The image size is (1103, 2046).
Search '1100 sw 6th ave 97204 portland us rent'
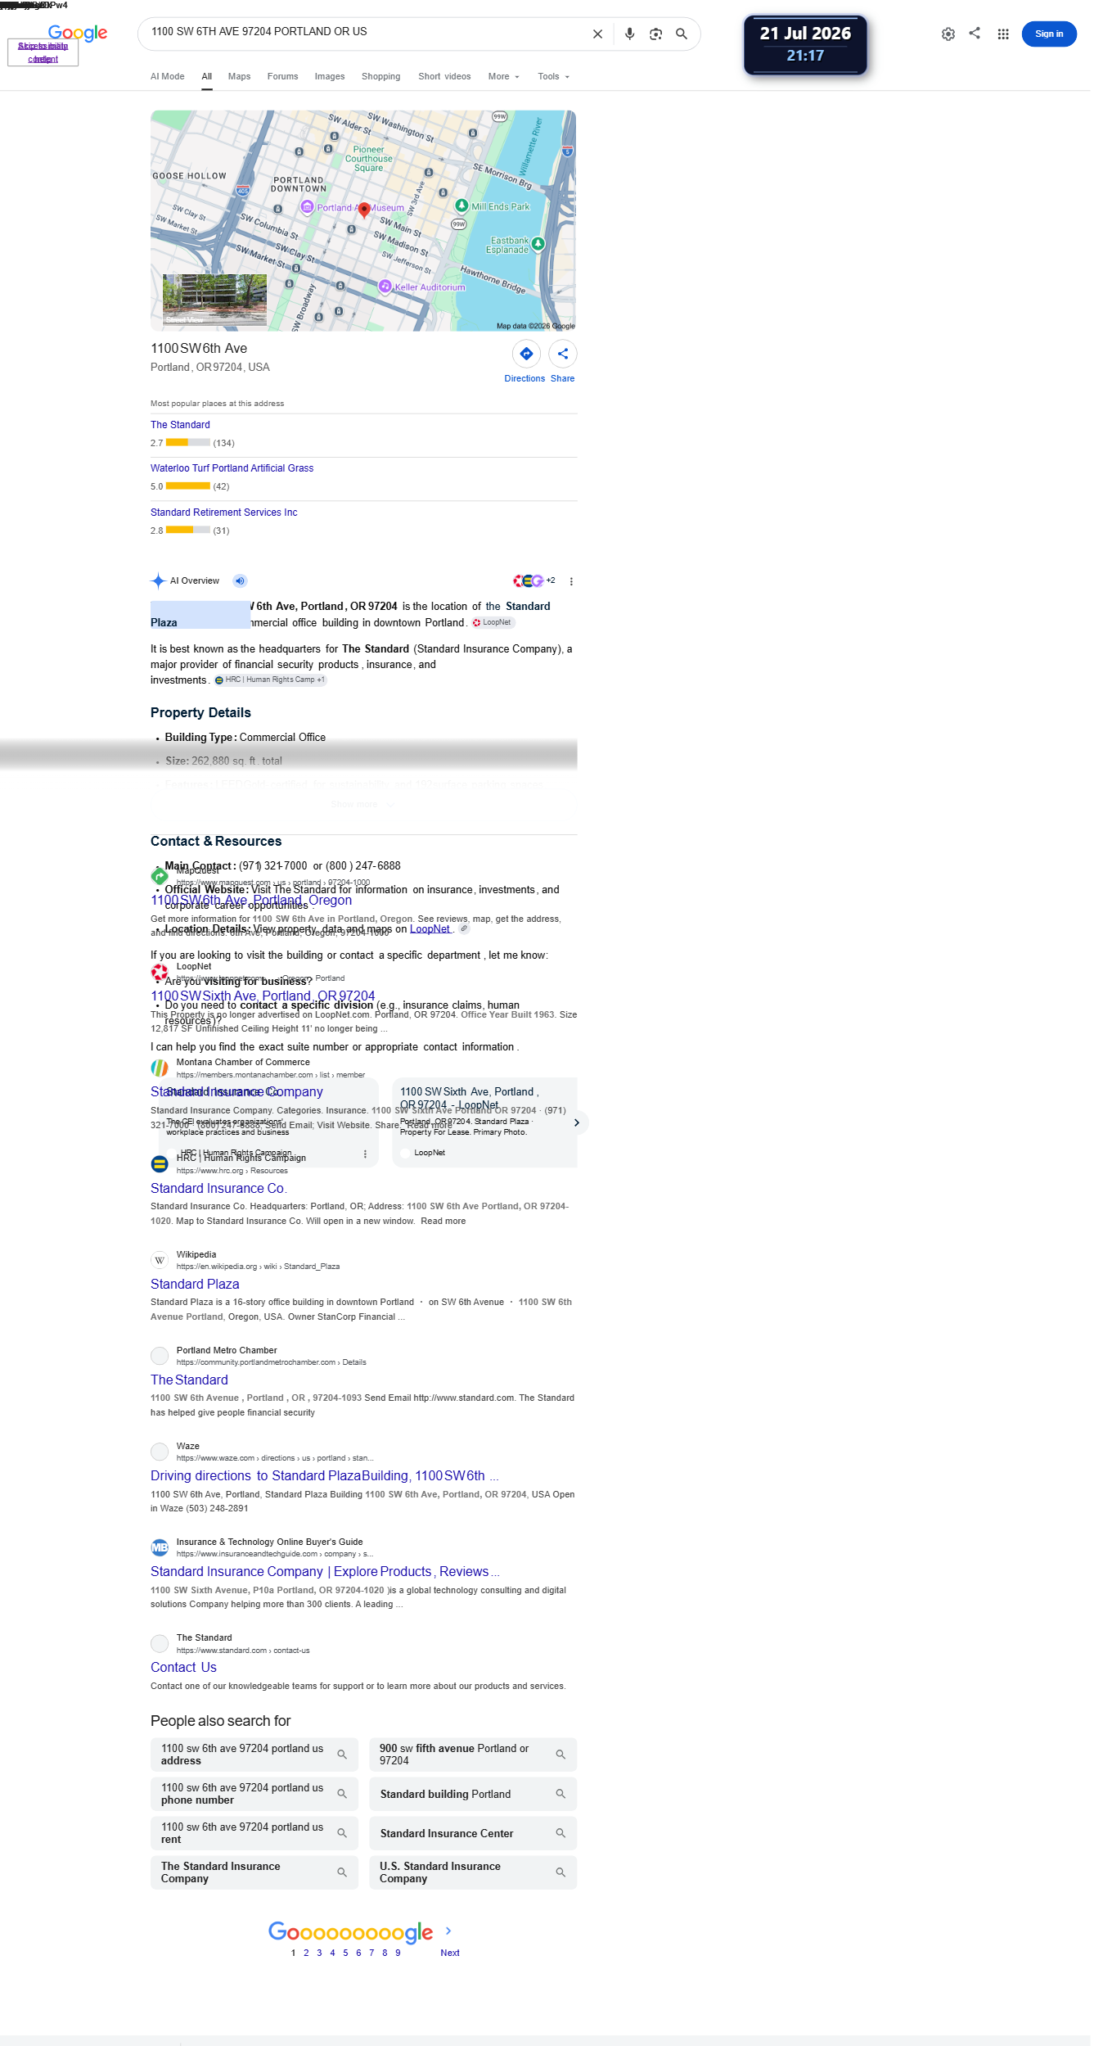click(x=254, y=1833)
